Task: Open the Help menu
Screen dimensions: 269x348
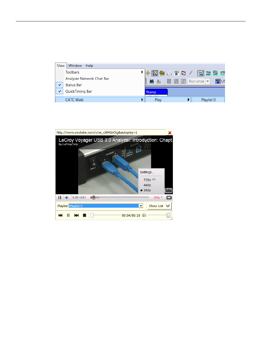Action: 89,66
